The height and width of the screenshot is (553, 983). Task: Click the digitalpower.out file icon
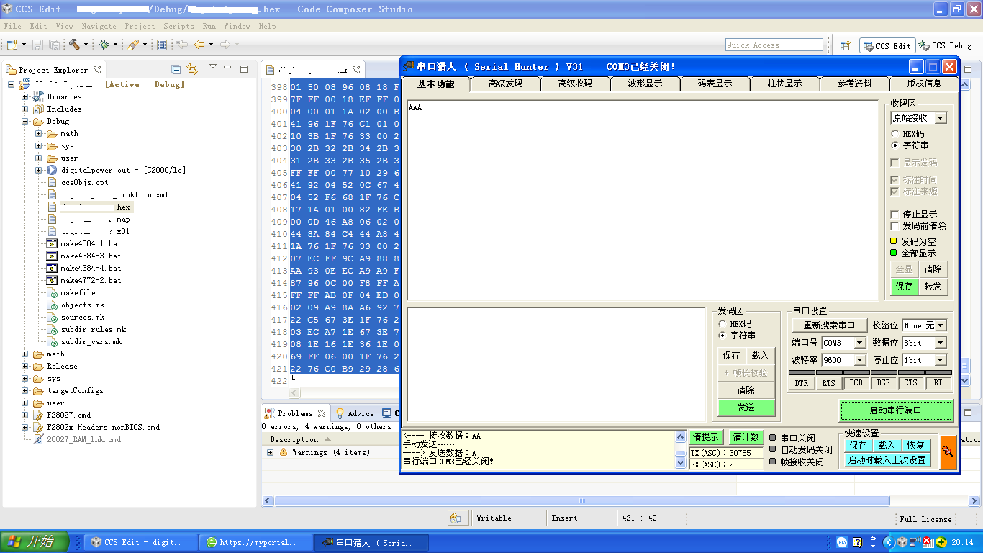click(x=52, y=170)
